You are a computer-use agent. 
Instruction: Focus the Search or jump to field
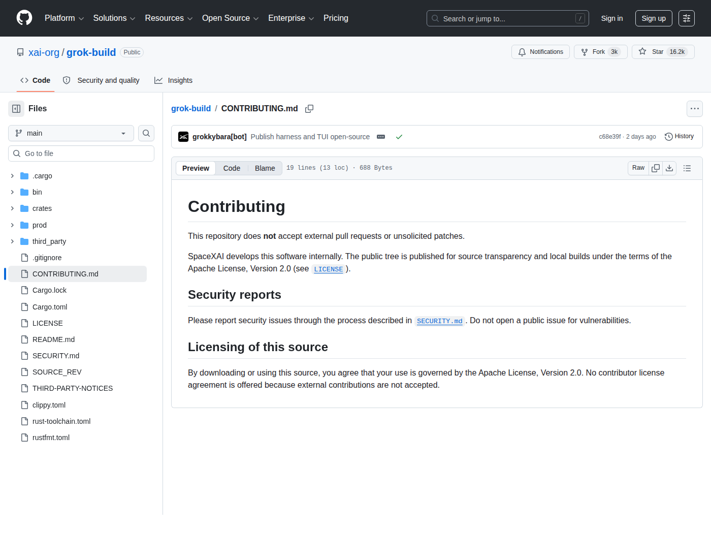pos(508,18)
